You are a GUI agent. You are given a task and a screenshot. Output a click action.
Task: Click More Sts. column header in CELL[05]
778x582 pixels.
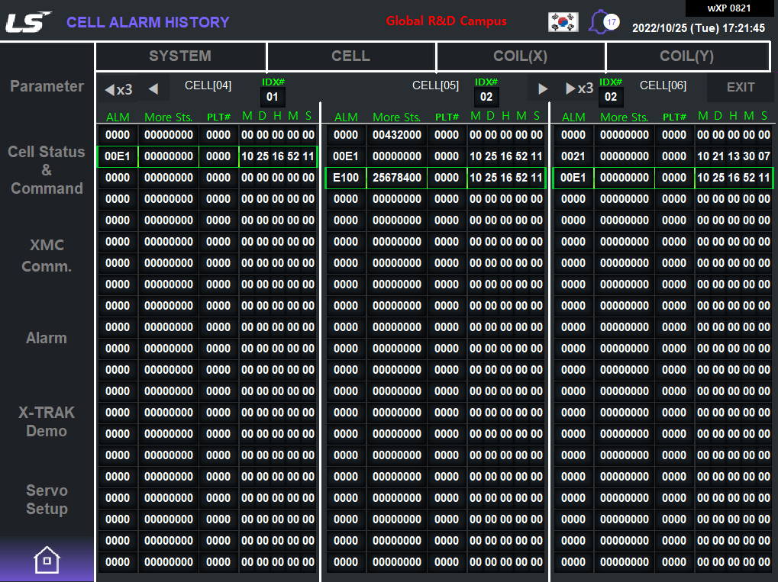tap(397, 117)
